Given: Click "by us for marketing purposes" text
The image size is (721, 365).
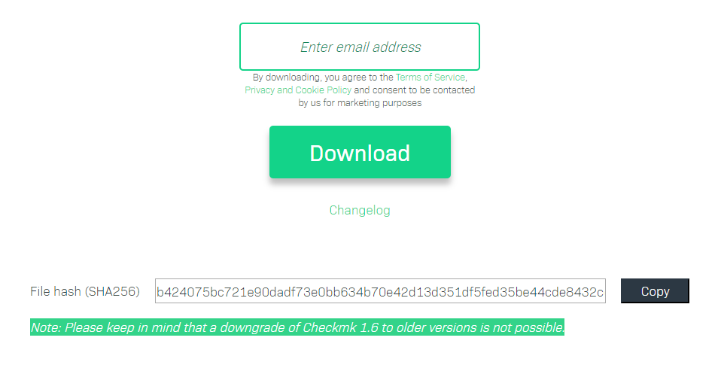Looking at the screenshot, I should 360,103.
